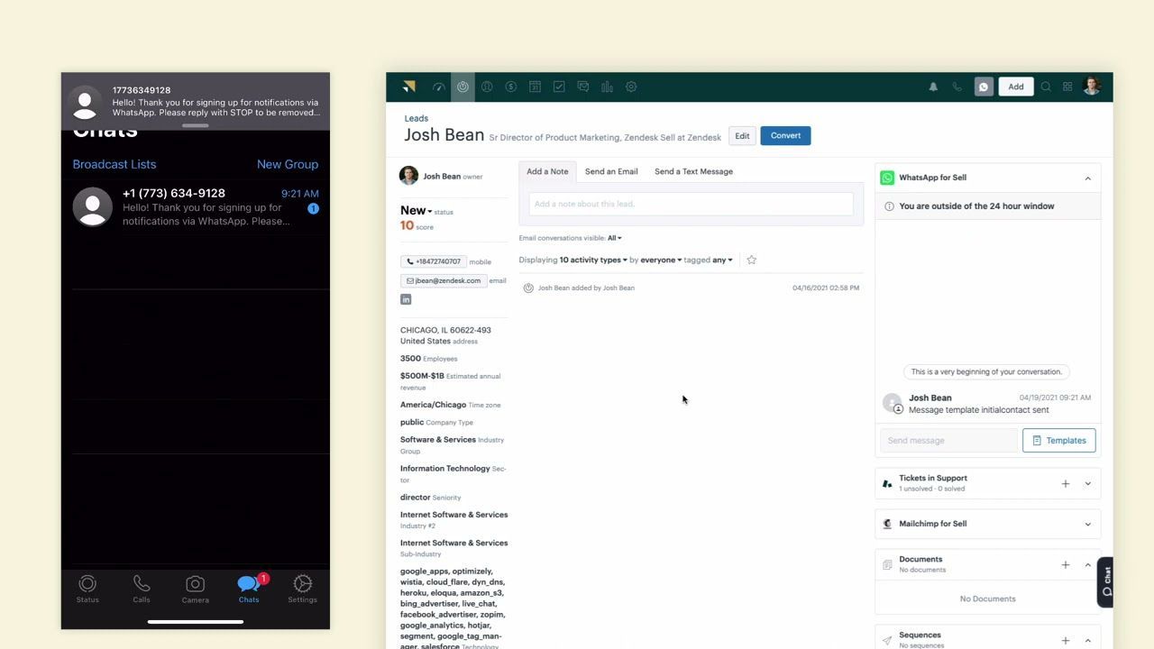
Task: Open the +1 (773) 634-9128 chat
Action: 196,207
